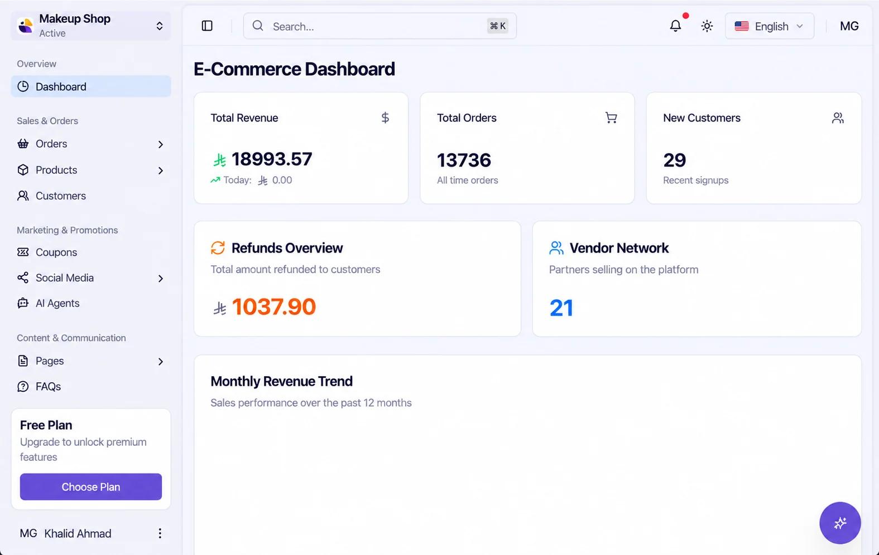The image size is (879, 555).
Task: Click the Refunds Overview refresh icon
Action: [218, 247]
